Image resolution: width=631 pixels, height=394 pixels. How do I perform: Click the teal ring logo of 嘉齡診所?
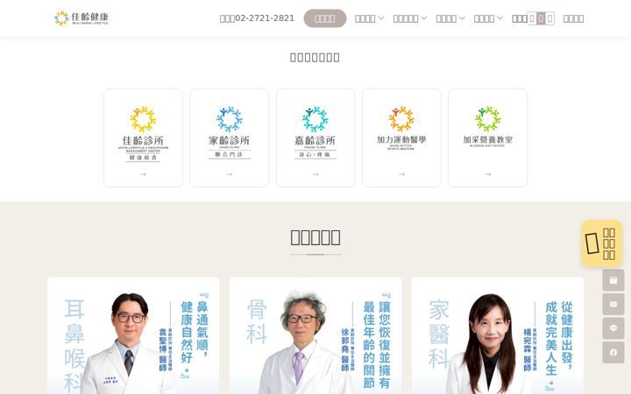315,119
